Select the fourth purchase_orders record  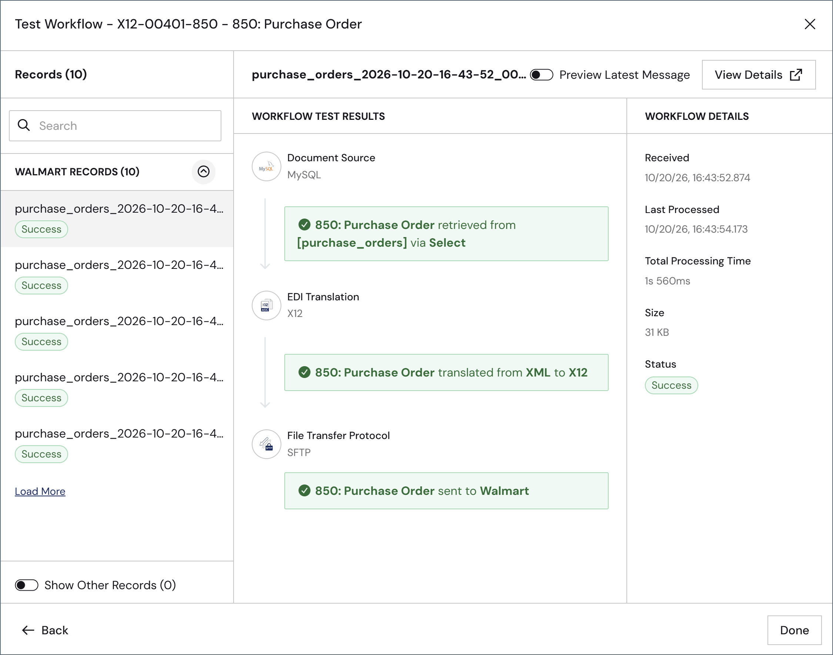tap(117, 387)
